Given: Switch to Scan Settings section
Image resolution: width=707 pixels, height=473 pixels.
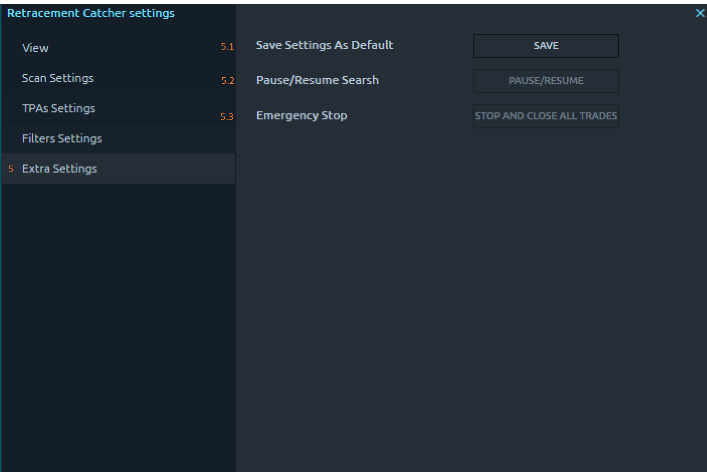Looking at the screenshot, I should 58,78.
